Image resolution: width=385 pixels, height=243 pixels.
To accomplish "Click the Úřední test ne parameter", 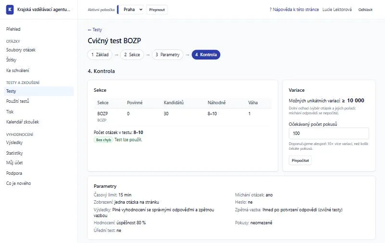I will coord(107,230).
